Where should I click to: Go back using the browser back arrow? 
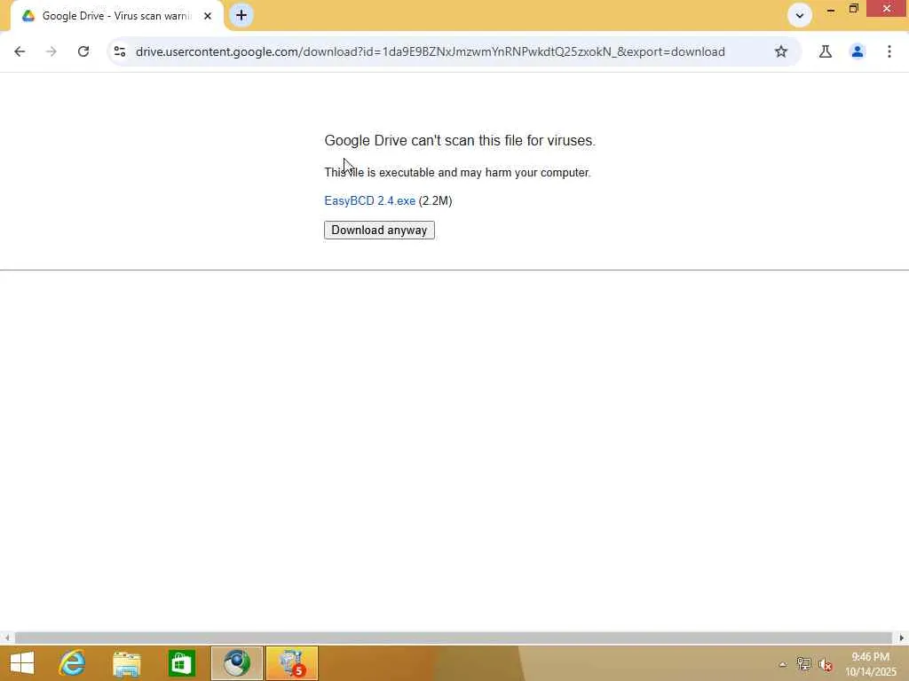[x=20, y=51]
